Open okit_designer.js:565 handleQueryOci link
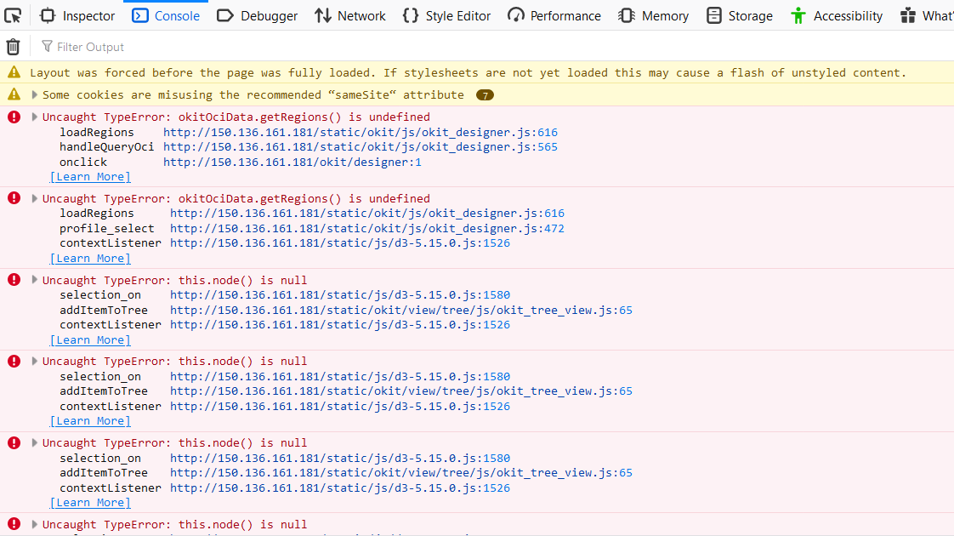 coord(361,147)
